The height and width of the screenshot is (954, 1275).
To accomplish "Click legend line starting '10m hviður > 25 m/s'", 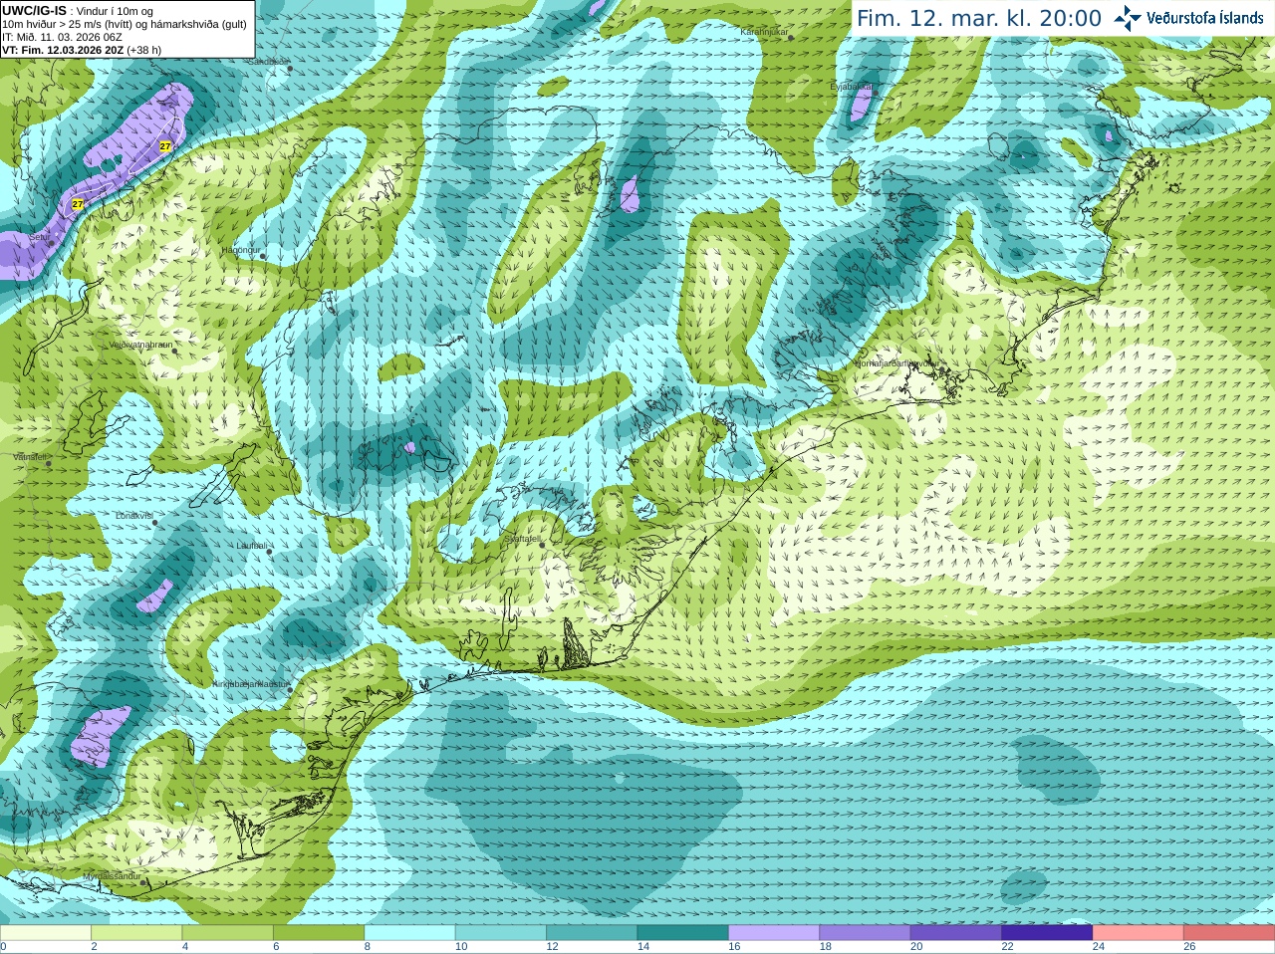I will point(125,24).
